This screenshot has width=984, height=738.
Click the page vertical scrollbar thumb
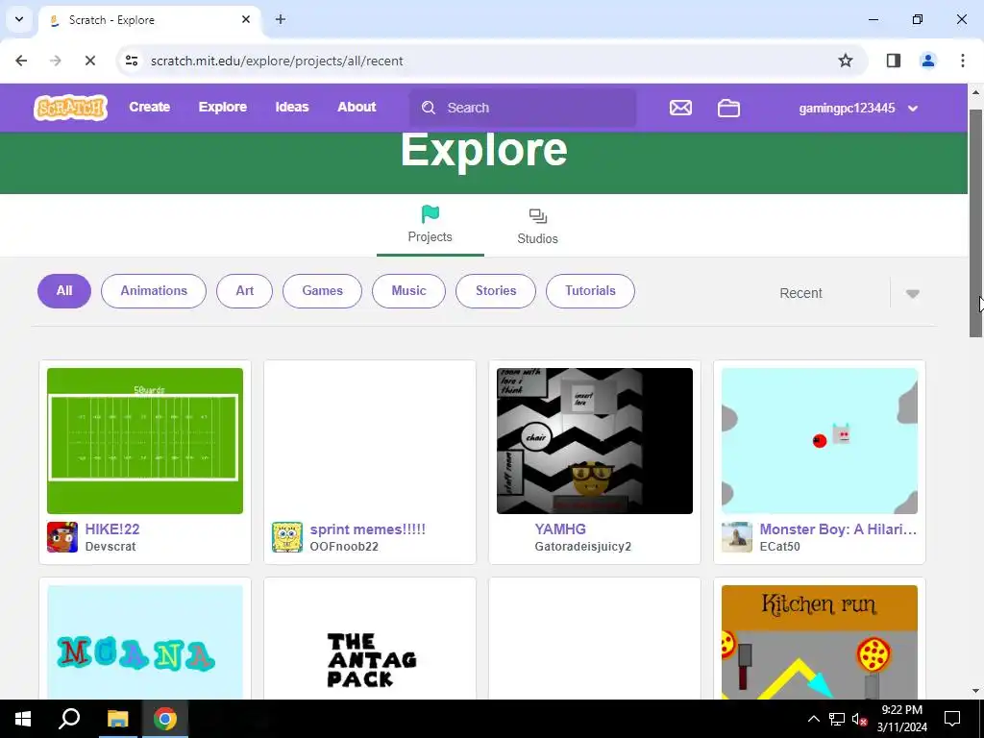click(x=976, y=223)
